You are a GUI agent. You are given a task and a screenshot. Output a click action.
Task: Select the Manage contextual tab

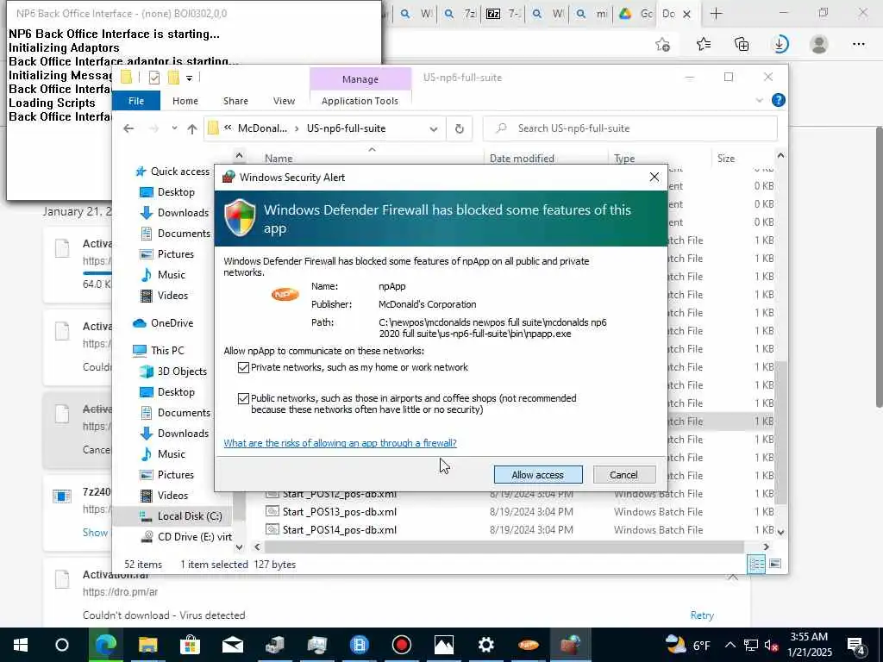click(360, 79)
